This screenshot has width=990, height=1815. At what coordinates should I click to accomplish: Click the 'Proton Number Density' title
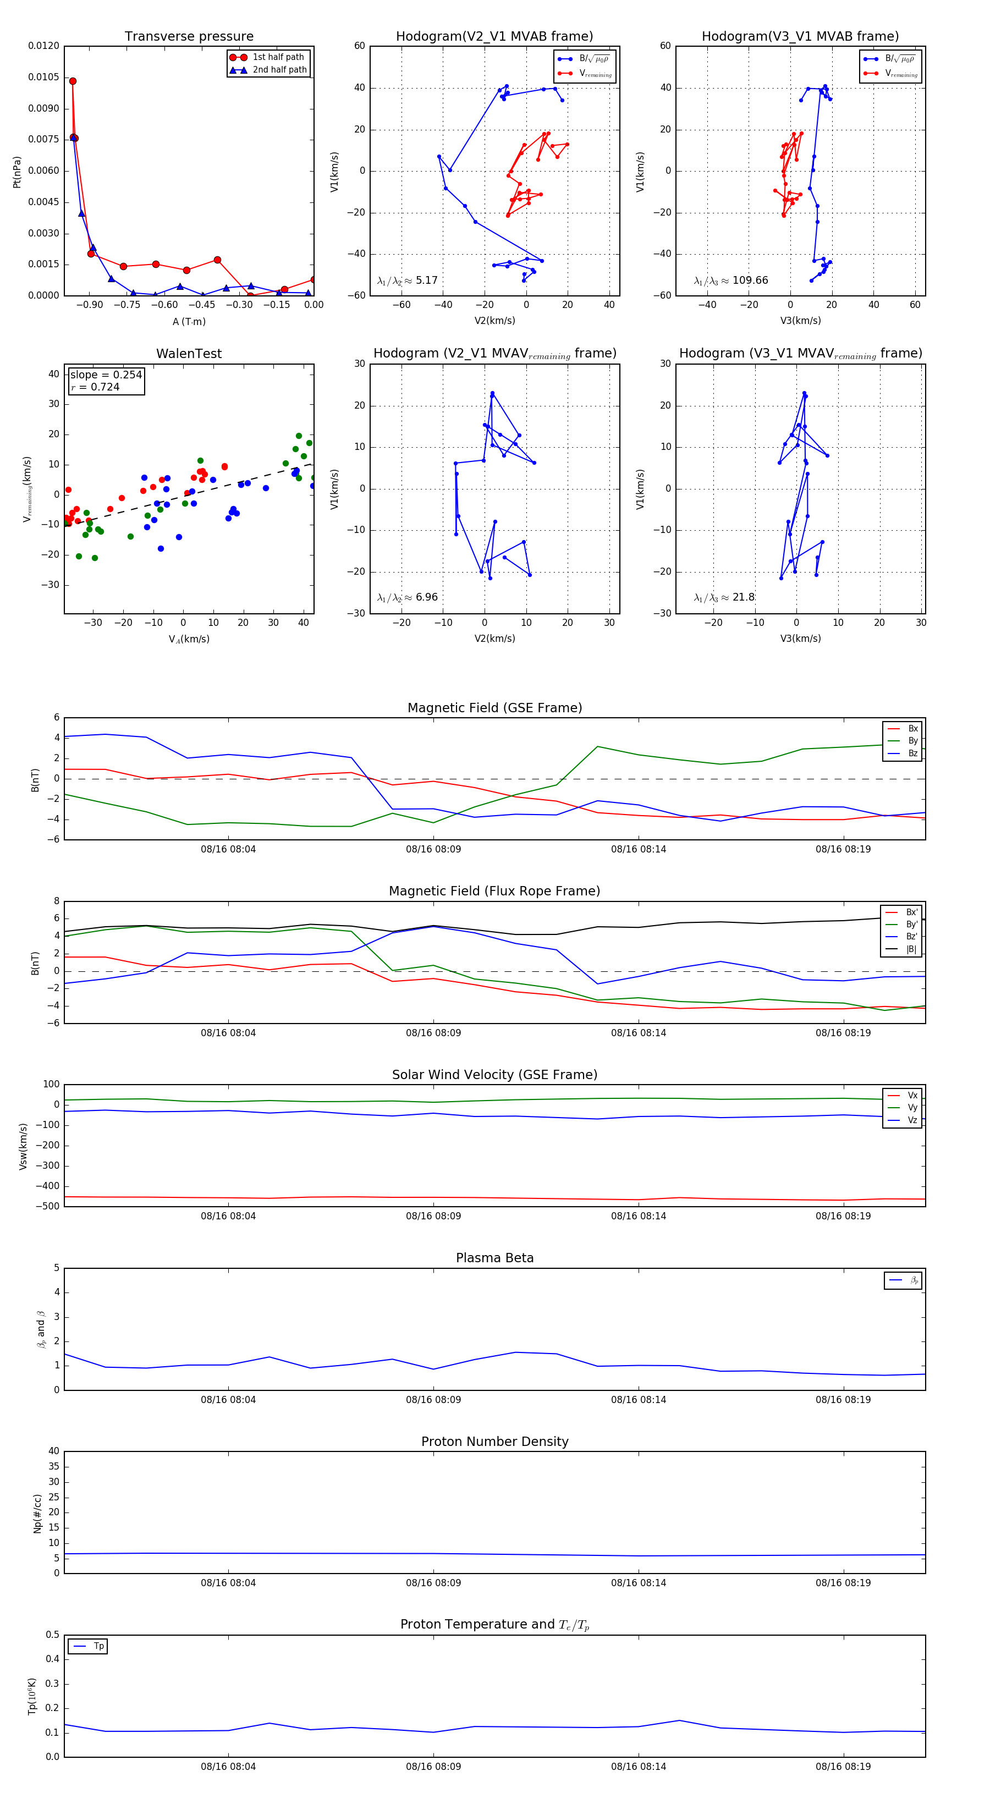pos(494,1442)
